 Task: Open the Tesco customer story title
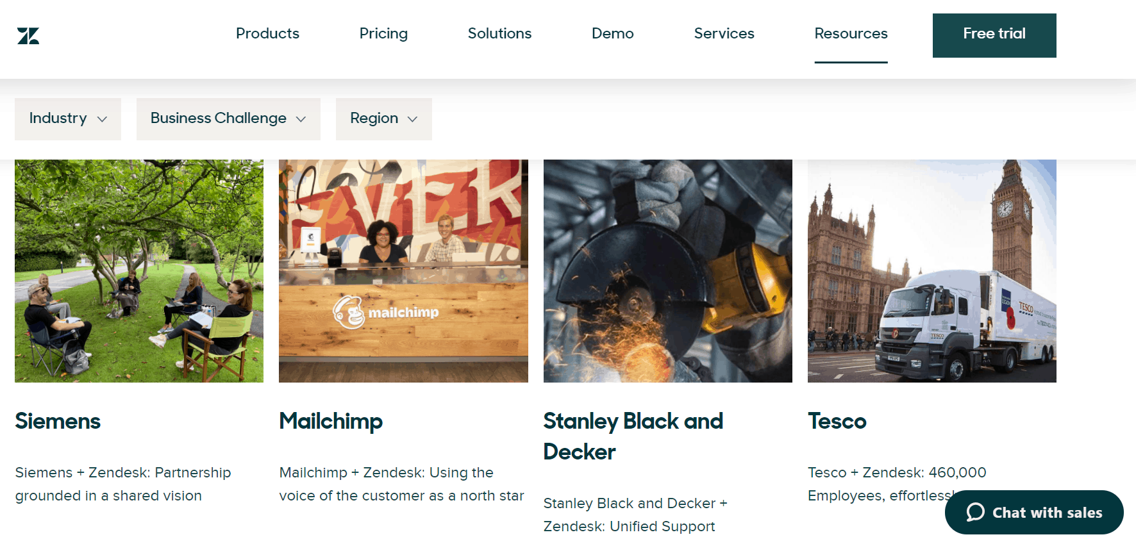[837, 421]
